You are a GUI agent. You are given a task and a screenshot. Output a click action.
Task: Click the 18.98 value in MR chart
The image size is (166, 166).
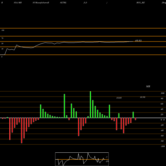[142, 97]
